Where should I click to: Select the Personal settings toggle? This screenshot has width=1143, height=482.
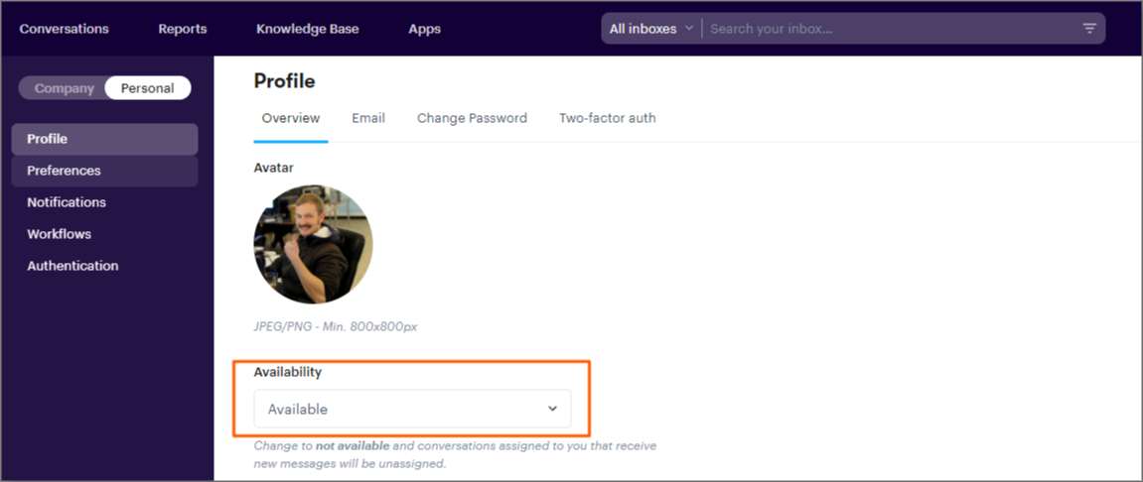tap(147, 88)
